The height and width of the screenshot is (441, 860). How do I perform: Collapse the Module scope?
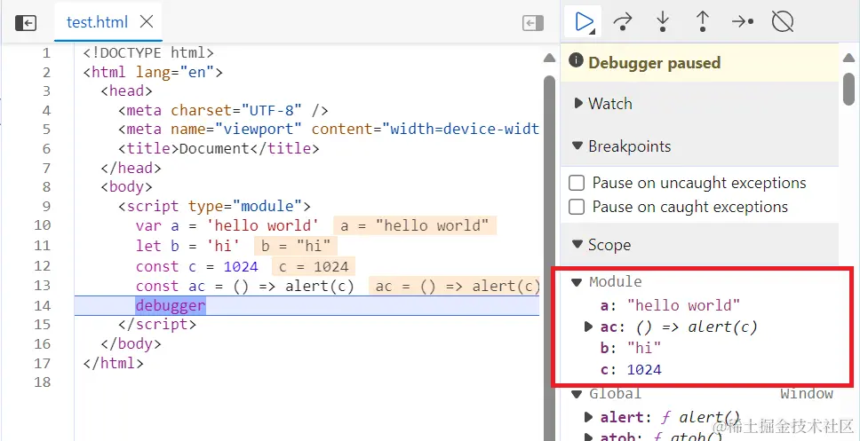tap(576, 282)
